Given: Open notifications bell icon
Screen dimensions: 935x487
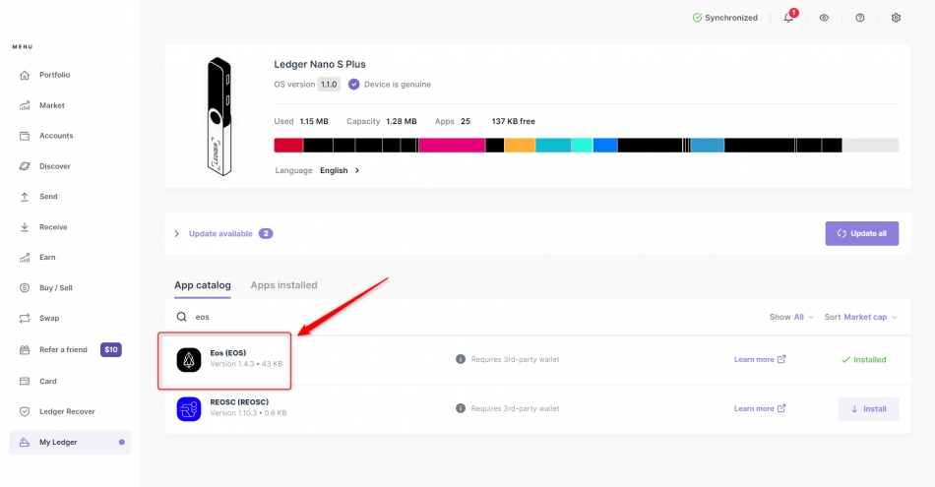Looking at the screenshot, I should click(x=788, y=18).
